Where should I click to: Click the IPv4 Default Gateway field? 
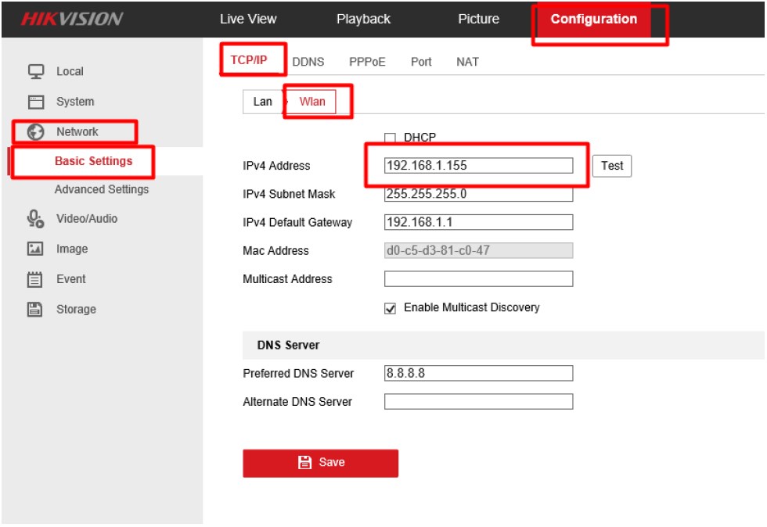coord(478,222)
